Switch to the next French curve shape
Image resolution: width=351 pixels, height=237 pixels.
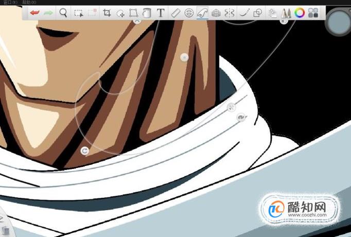pos(241,117)
